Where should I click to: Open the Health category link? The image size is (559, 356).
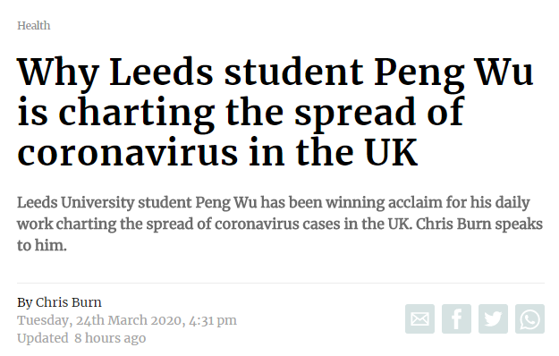(33, 26)
